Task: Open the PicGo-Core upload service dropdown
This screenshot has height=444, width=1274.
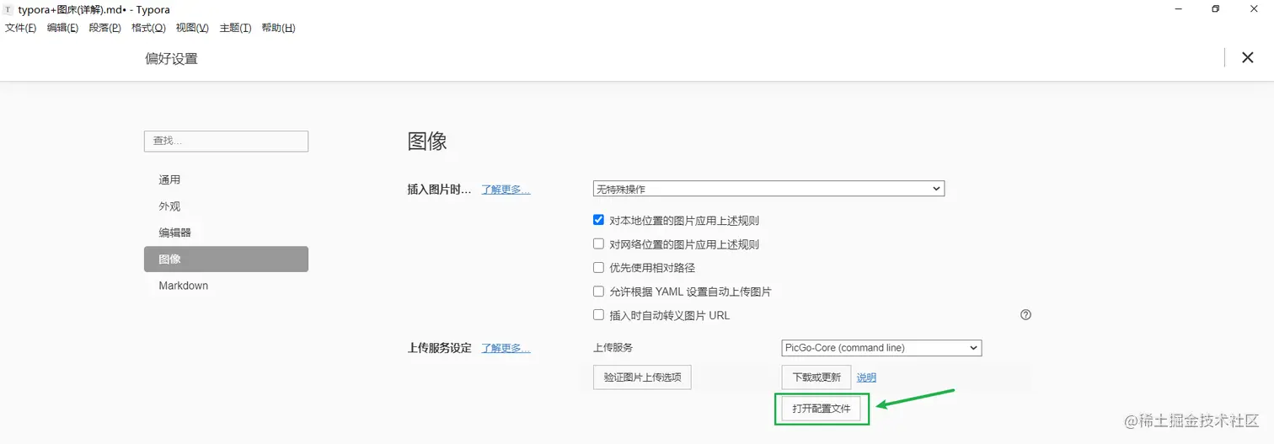Action: click(881, 347)
